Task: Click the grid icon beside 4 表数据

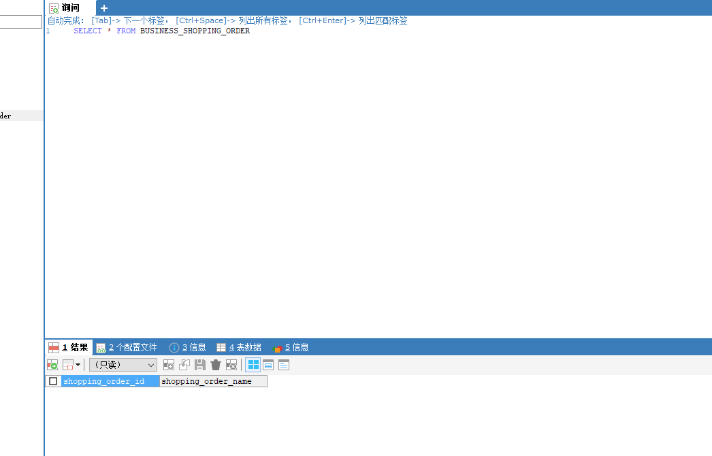Action: [221, 347]
